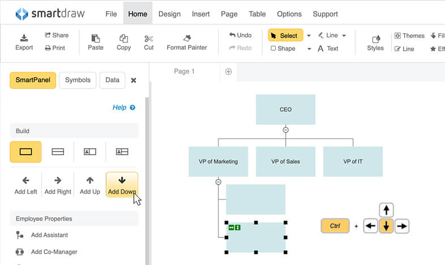Close the left panel with X
The height and width of the screenshot is (265, 445).
134,80
